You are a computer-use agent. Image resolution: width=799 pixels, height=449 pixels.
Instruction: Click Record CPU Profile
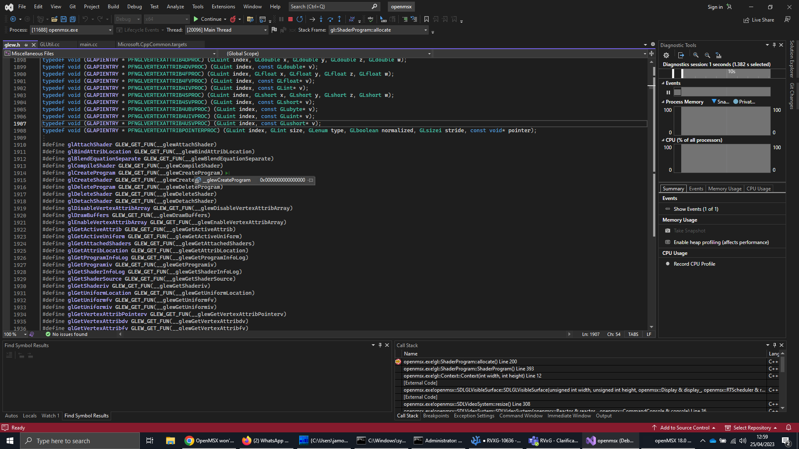pos(694,264)
